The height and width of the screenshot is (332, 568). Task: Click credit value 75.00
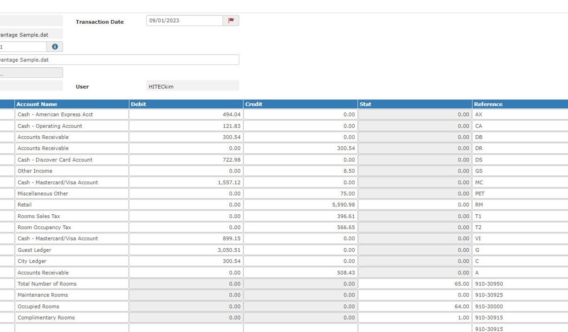[x=300, y=193]
